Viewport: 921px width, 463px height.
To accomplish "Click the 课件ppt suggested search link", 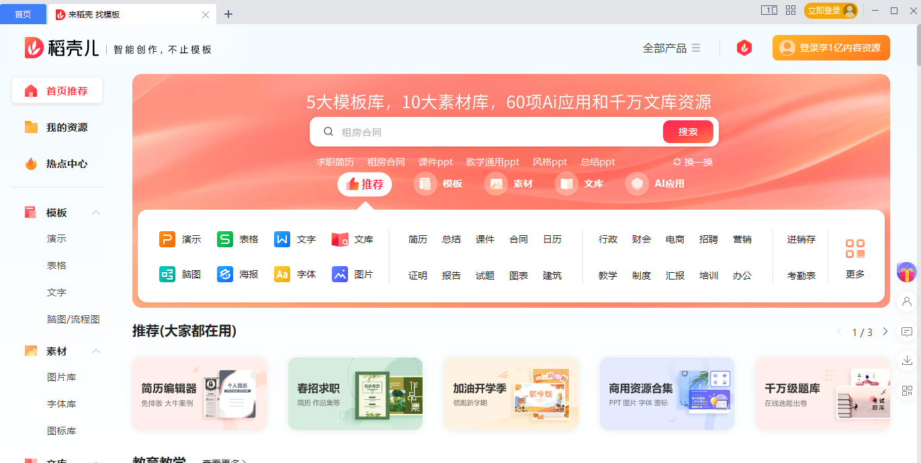I will point(435,162).
